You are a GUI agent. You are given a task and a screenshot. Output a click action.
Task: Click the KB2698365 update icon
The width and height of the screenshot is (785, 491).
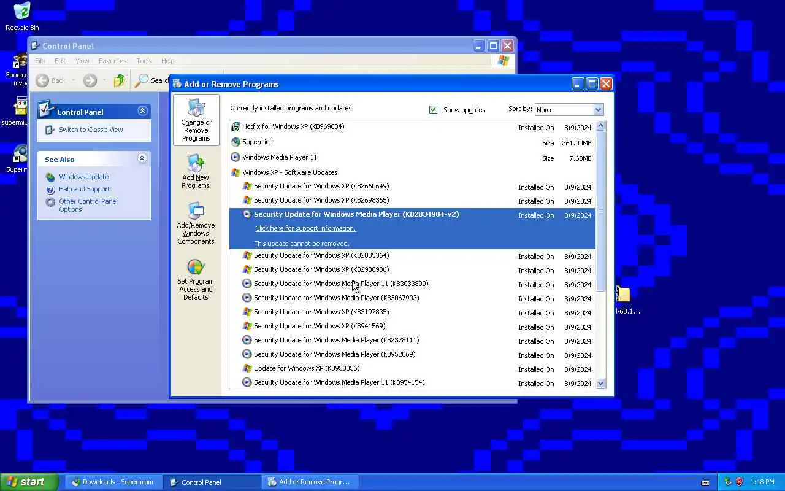[247, 200]
